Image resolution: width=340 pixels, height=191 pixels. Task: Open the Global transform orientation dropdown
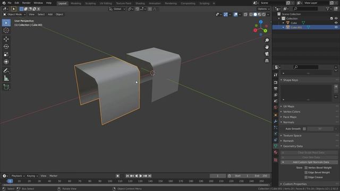click(x=117, y=9)
